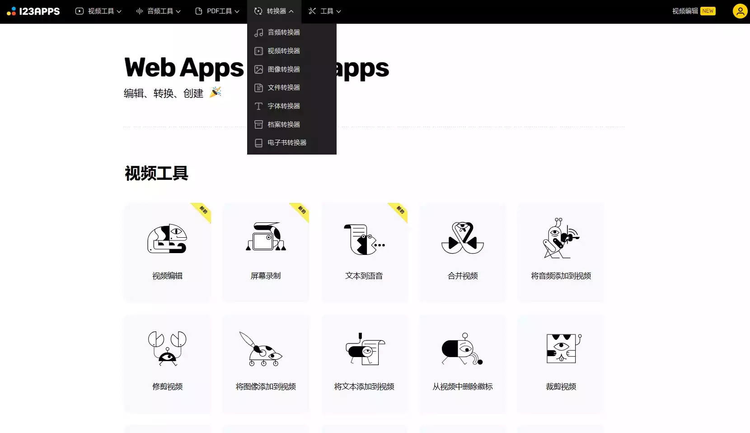Screen dimensions: 750x433
Task: Open the 将文本添加到视频 label link
Action: point(364,386)
